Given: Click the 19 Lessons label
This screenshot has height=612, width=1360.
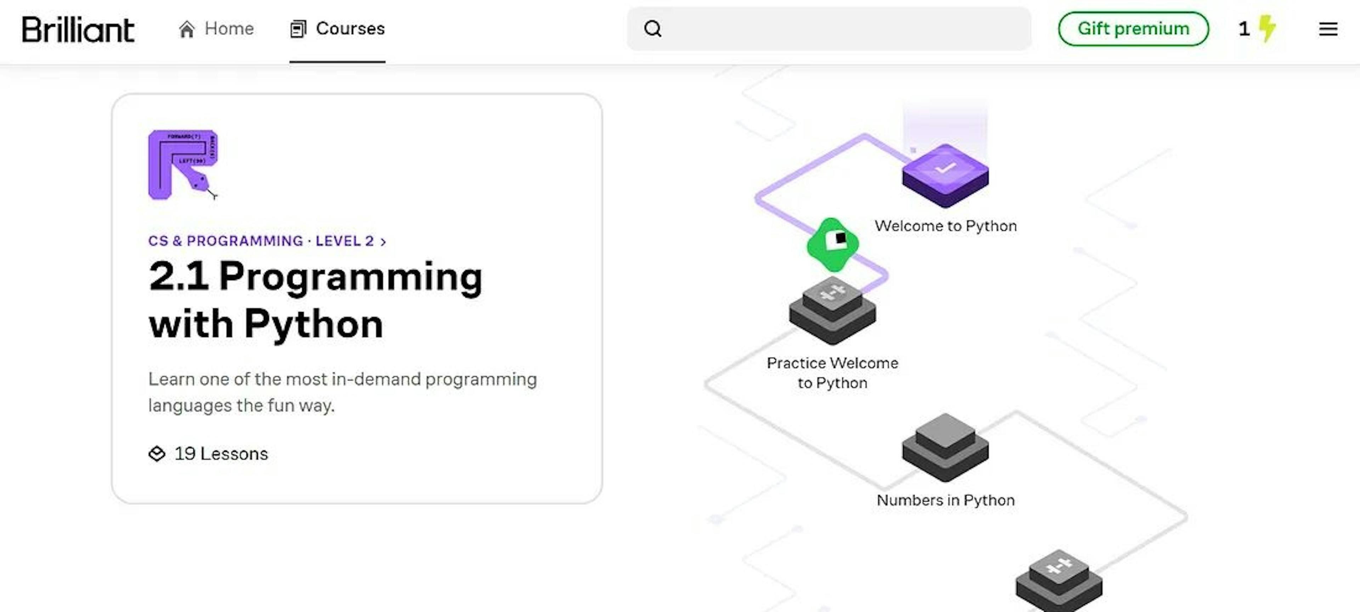Looking at the screenshot, I should (x=221, y=454).
